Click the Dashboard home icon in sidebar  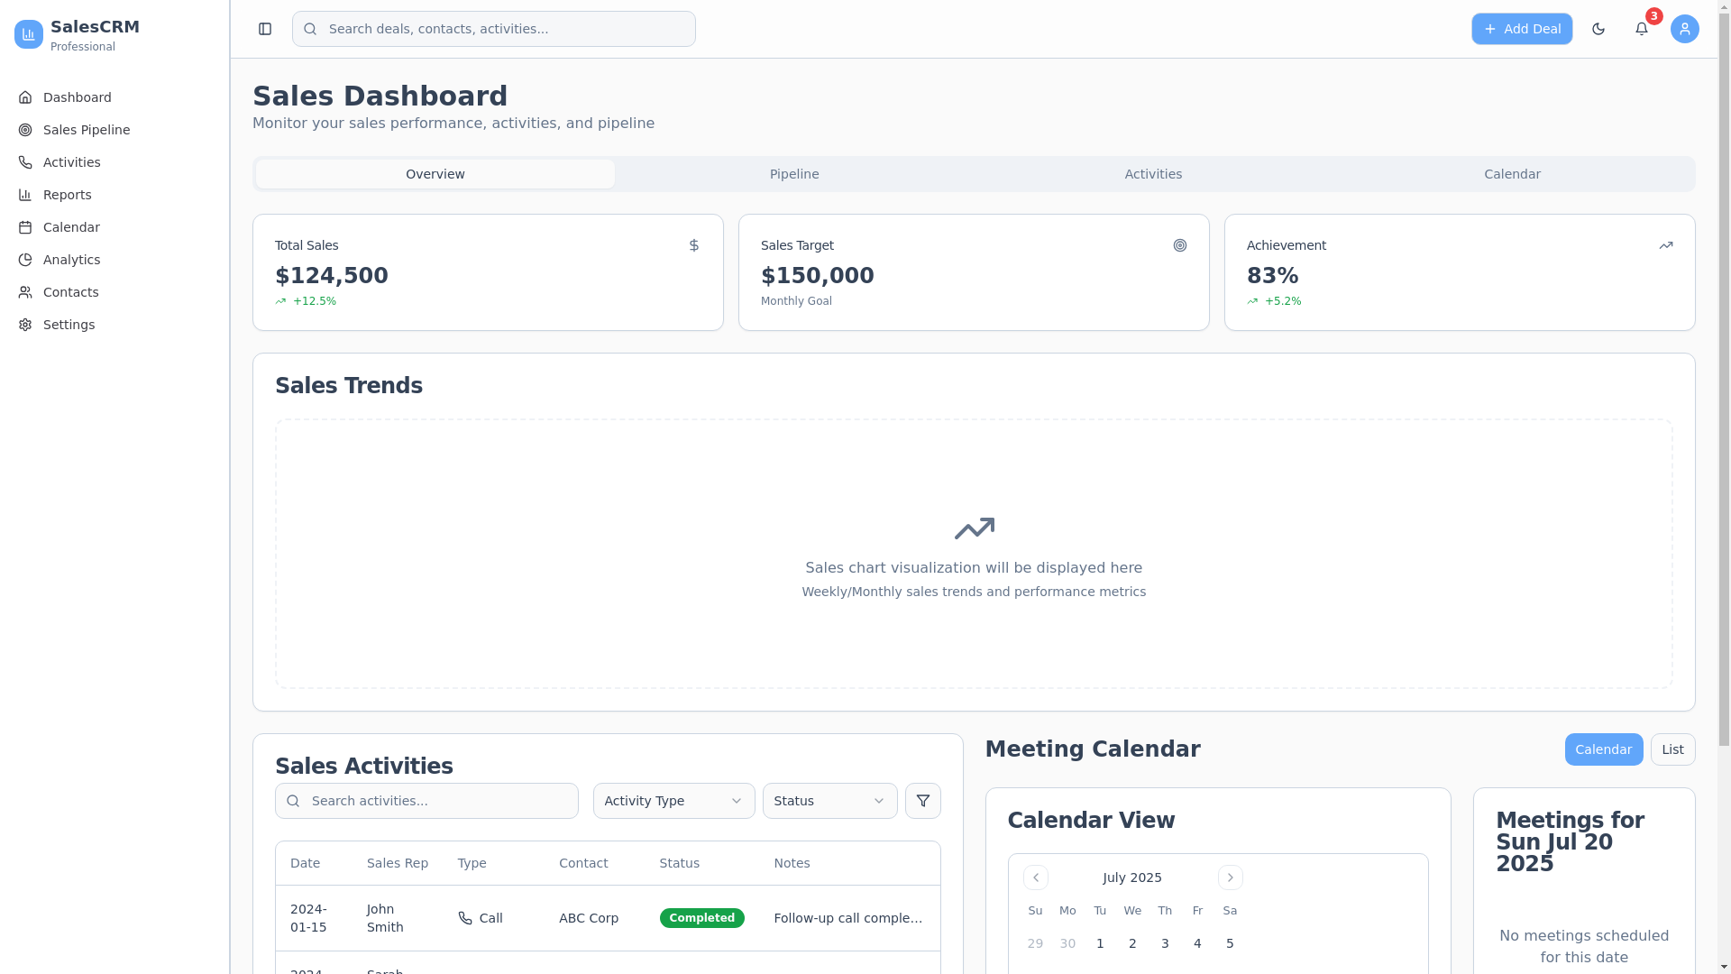[x=25, y=97]
